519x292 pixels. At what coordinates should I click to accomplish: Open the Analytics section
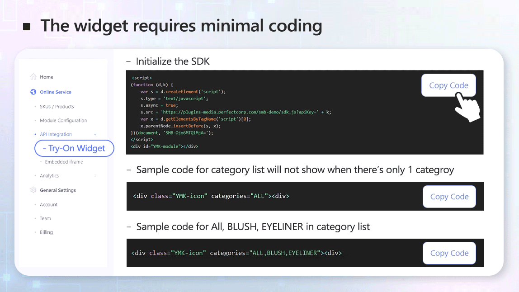click(x=49, y=176)
